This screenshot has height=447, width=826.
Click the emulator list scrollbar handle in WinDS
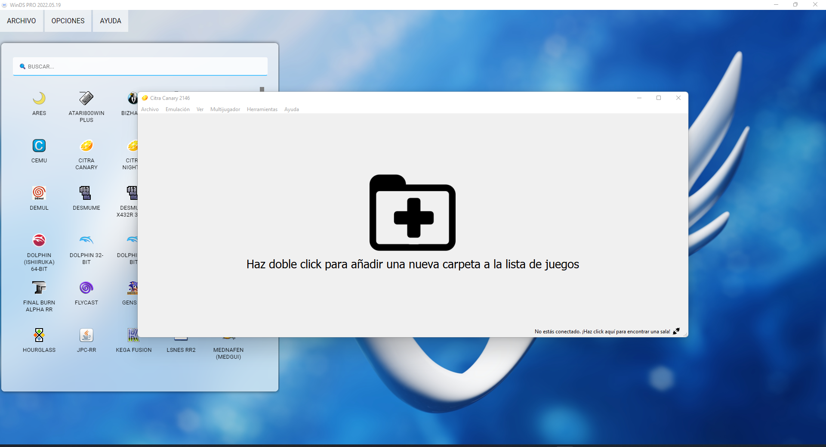pos(262,90)
